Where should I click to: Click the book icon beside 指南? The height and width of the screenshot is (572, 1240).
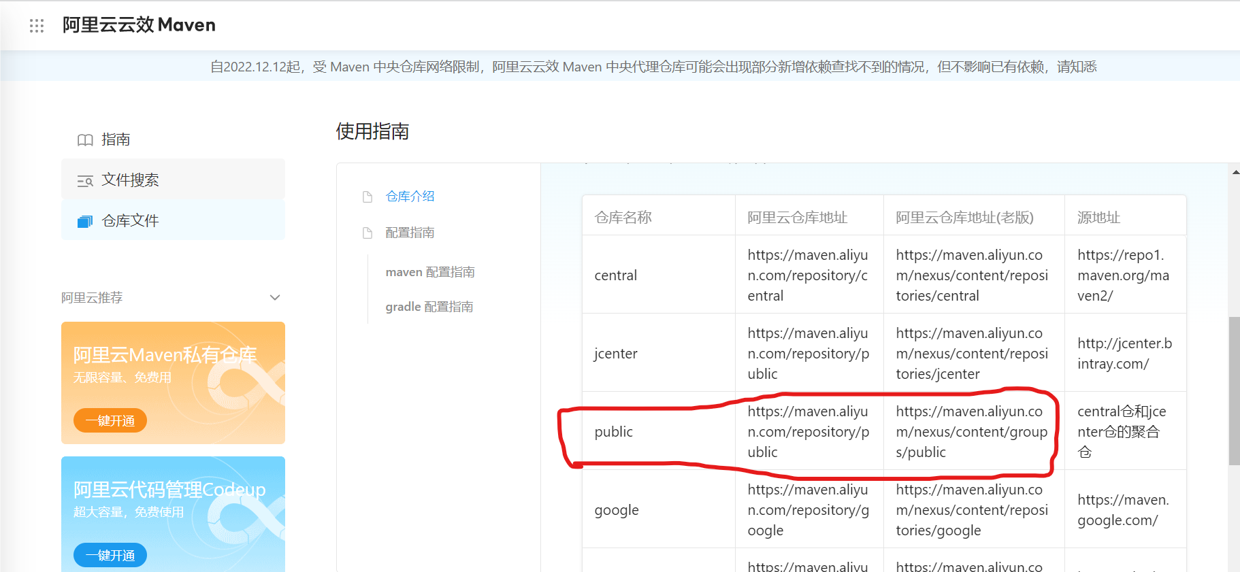click(x=85, y=140)
